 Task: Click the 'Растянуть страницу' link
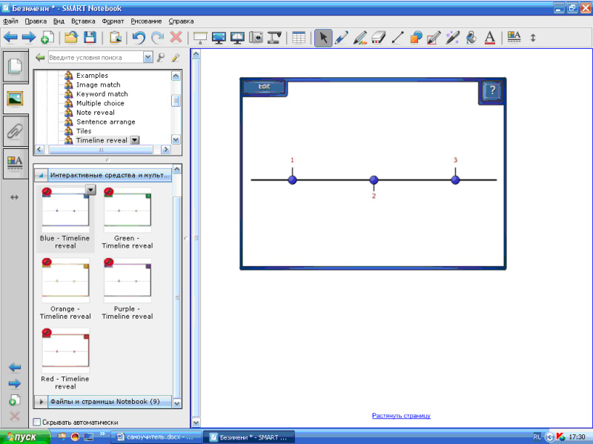[x=401, y=416]
